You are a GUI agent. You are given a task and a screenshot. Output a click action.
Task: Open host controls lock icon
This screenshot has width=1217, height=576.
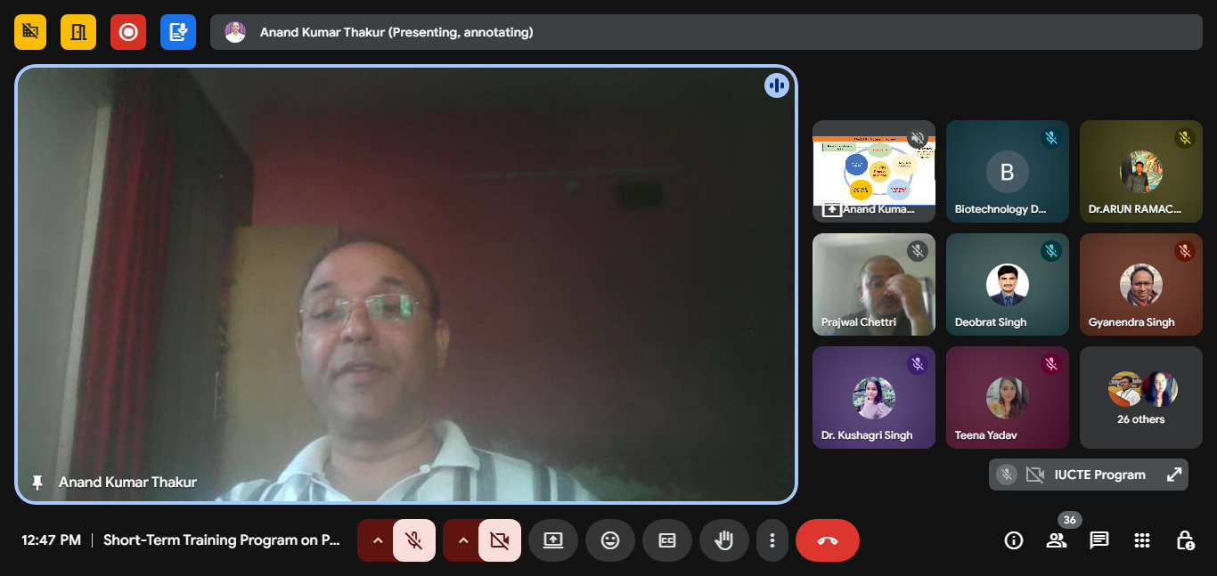(1185, 540)
